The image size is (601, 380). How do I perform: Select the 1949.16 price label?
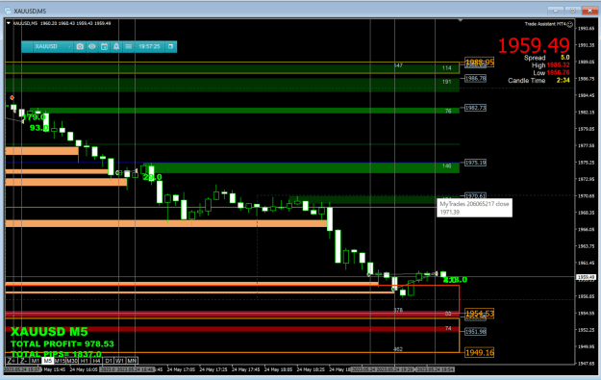(x=480, y=352)
